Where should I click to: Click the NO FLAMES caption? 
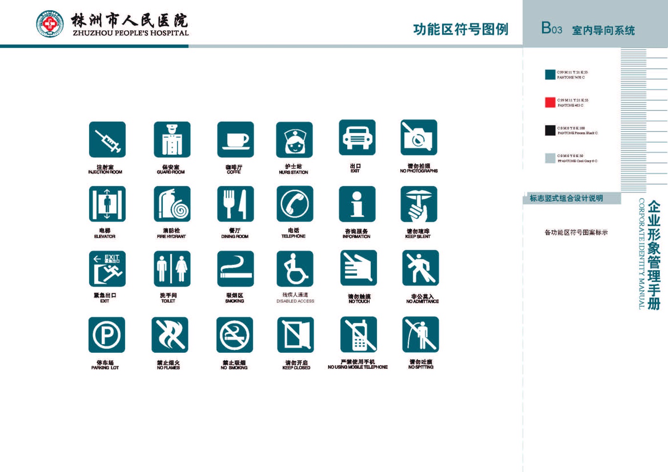coord(168,367)
